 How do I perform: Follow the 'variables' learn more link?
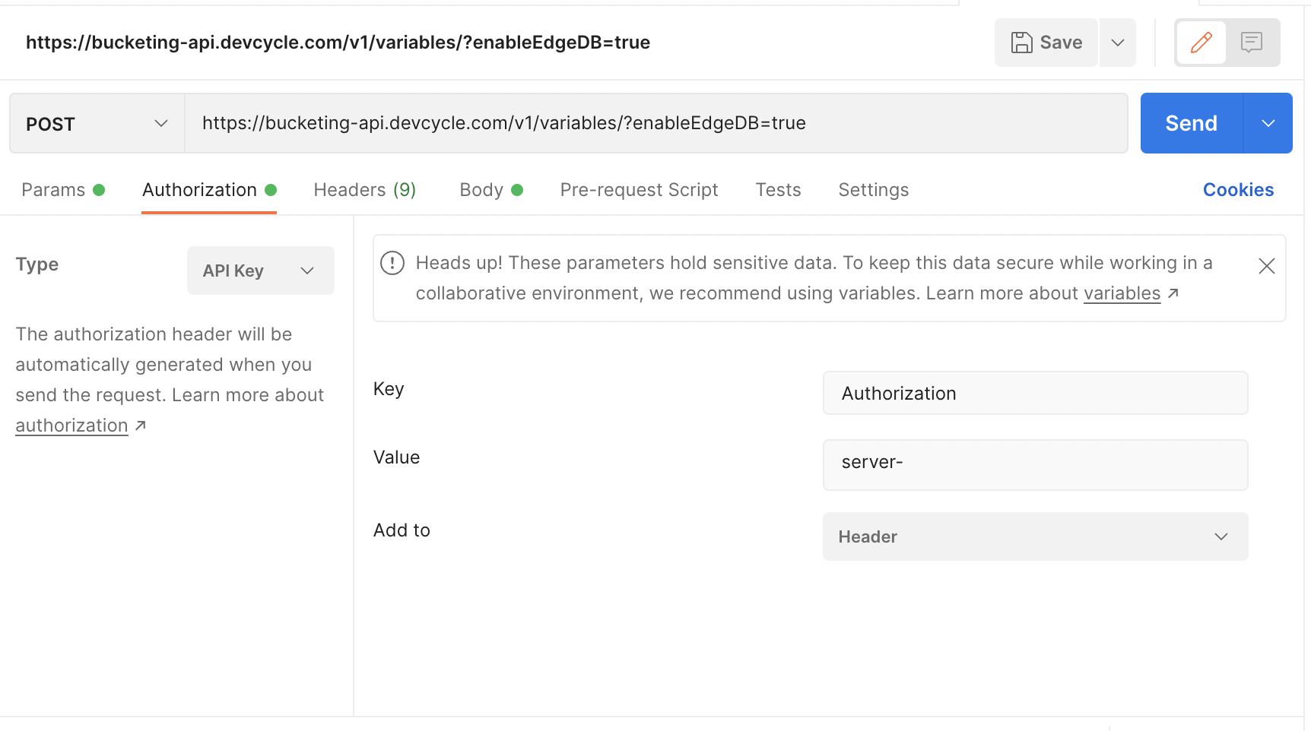click(x=1122, y=293)
